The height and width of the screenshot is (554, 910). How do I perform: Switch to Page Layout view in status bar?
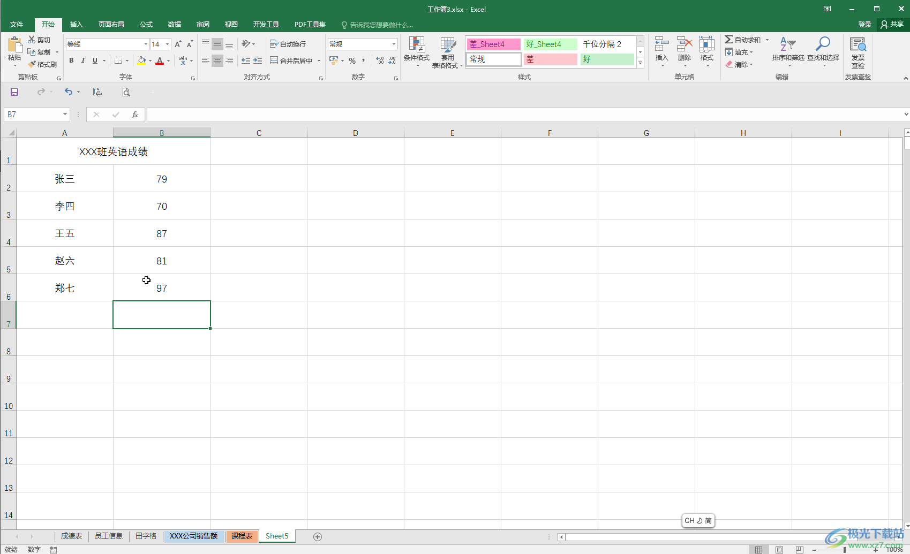coord(779,550)
